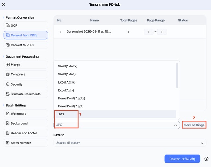Click the Page Range column header
This screenshot has height=167, width=211.
[156, 20]
